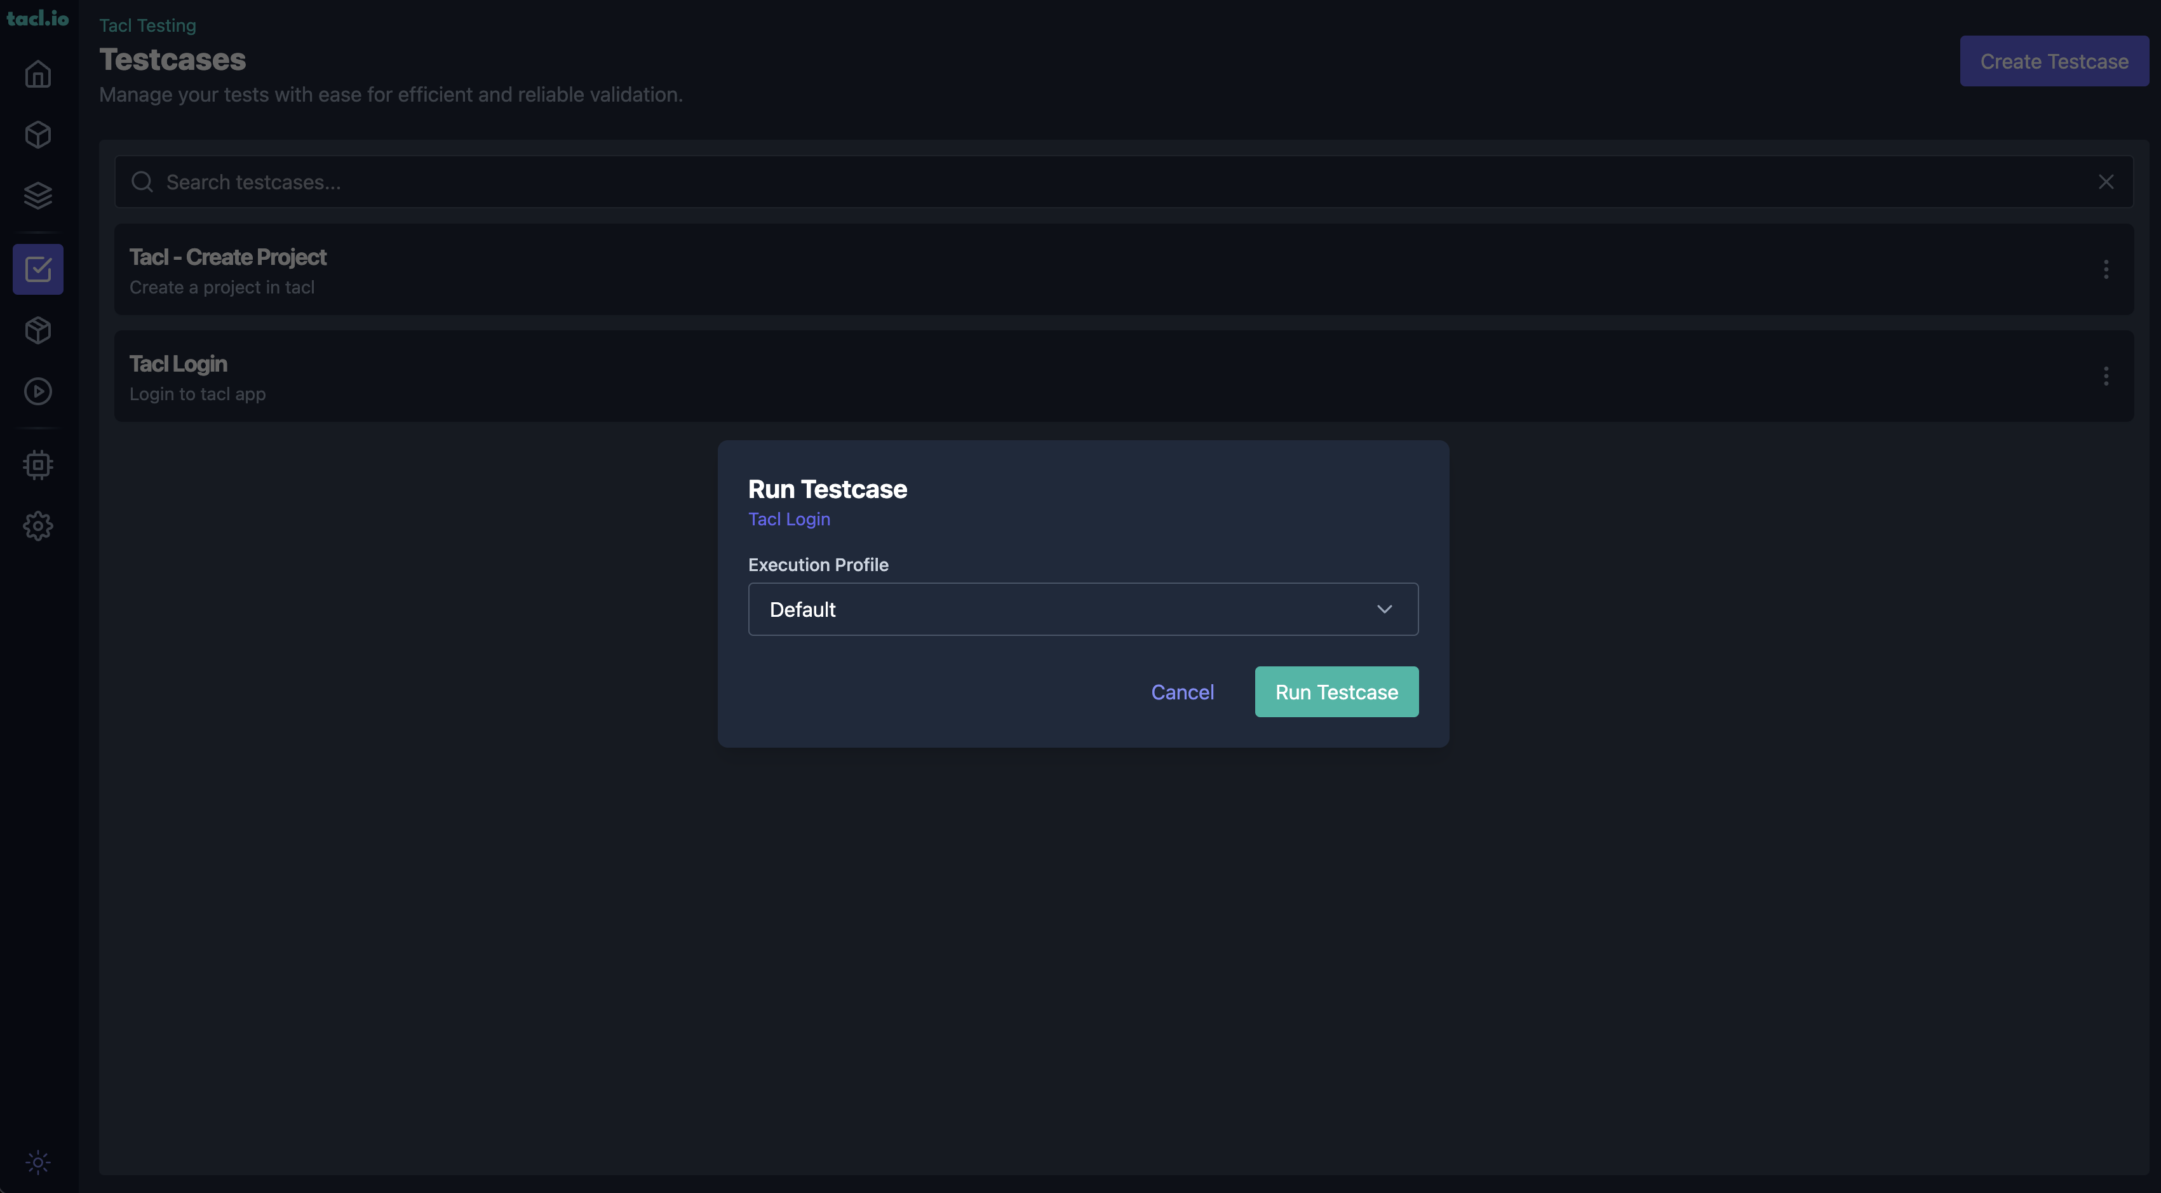
Task: Open the home icon in sidebar
Action: (x=37, y=74)
